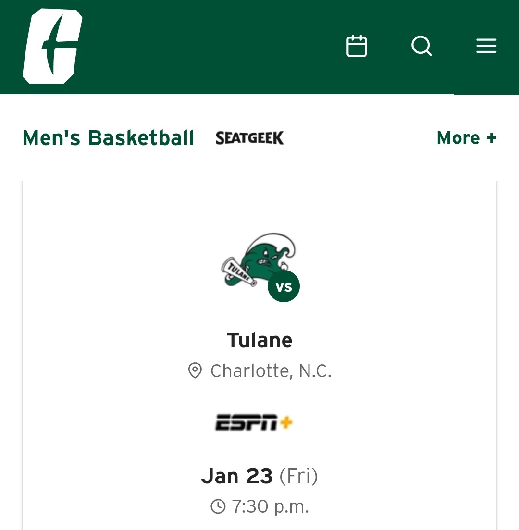Click the plus sign next to More
The width and height of the screenshot is (519, 530).
491,138
